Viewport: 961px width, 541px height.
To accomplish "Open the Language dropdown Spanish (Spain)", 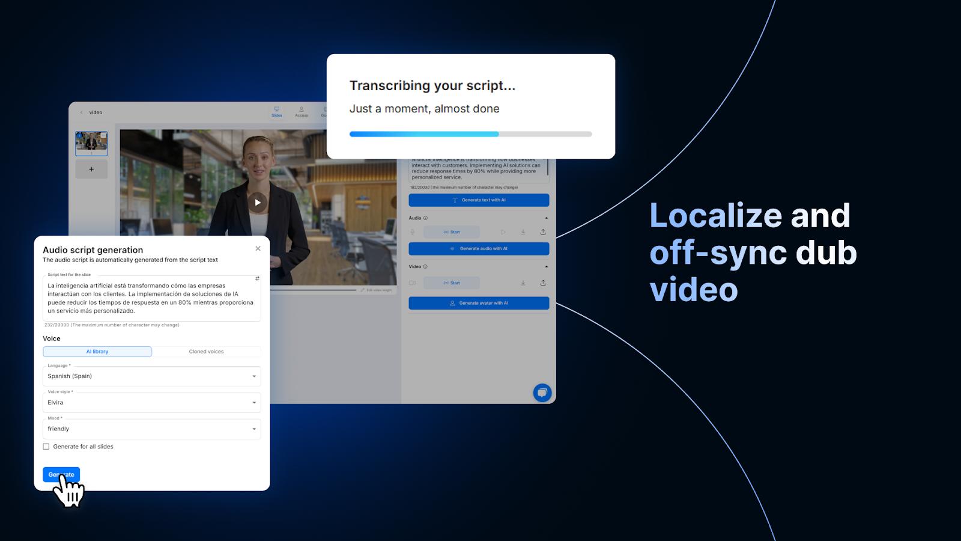I will pyautogui.click(x=152, y=376).
